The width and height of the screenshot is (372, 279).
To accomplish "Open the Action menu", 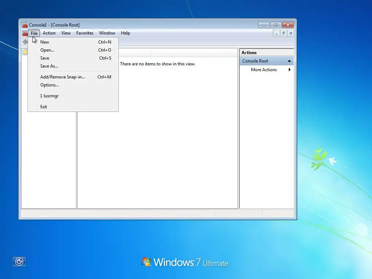I will click(49, 33).
